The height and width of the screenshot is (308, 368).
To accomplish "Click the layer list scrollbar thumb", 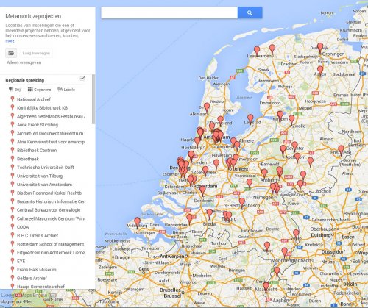I will [93, 99].
